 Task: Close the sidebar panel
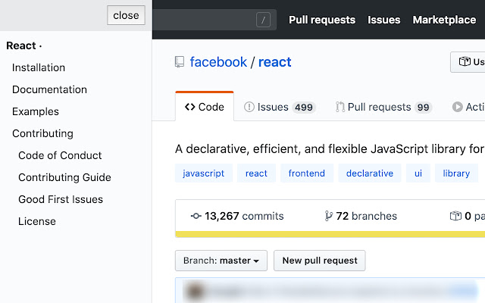pyautogui.click(x=126, y=15)
